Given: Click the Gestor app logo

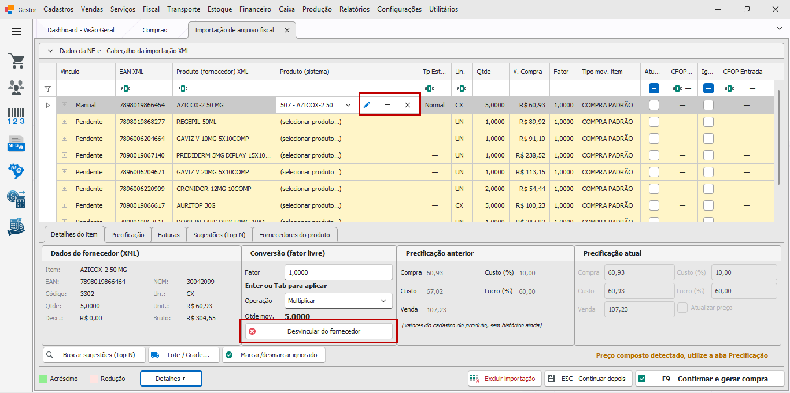Looking at the screenshot, I should [9, 9].
